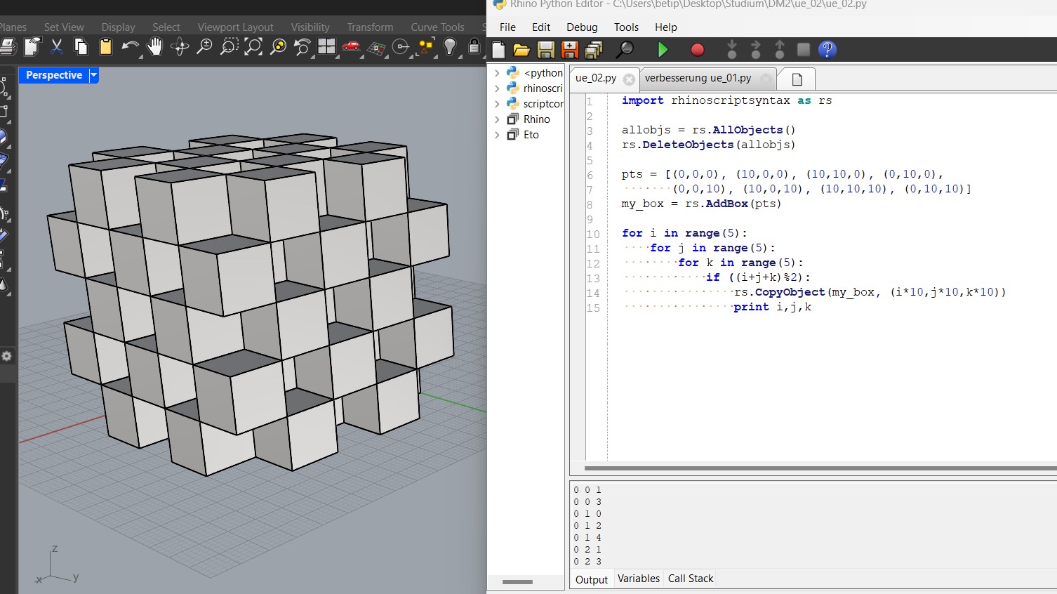The width and height of the screenshot is (1057, 594).
Task: Open the four-viewport layout tool
Action: (x=326, y=48)
